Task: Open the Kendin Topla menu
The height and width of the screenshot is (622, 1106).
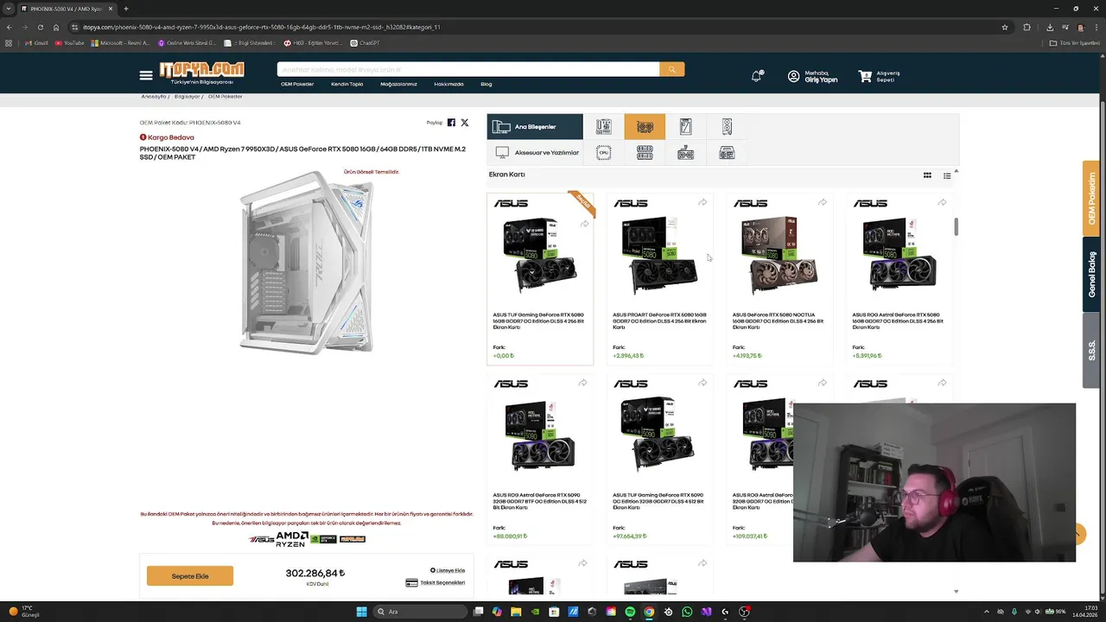Action: coord(347,84)
